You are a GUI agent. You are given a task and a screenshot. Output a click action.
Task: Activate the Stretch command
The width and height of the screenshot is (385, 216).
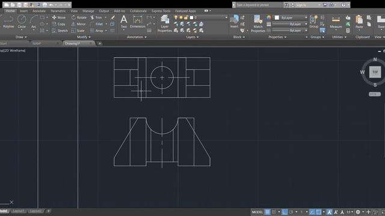(60, 31)
